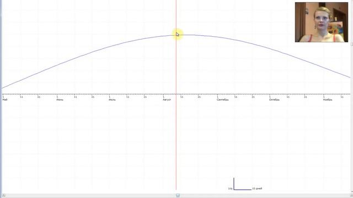Click the 'Май' month label on axis
Screen dimensions: 353x198
[x=5, y=100]
